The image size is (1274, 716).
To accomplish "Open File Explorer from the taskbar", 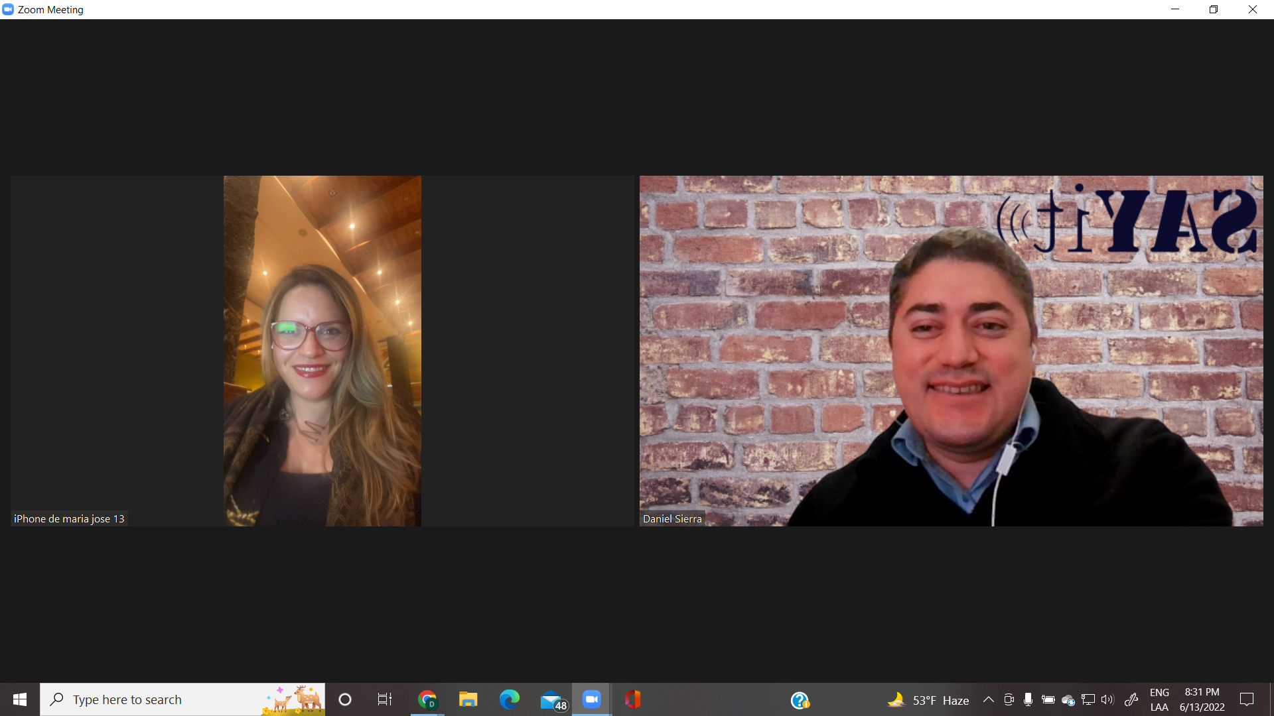I will click(x=468, y=699).
